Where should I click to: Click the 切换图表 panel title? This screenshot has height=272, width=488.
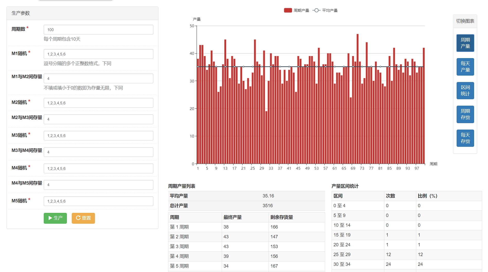tap(465, 21)
